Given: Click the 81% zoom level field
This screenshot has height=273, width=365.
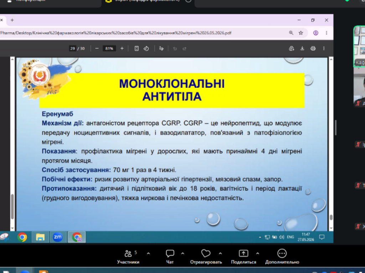Looking at the screenshot, I should tap(109, 48).
